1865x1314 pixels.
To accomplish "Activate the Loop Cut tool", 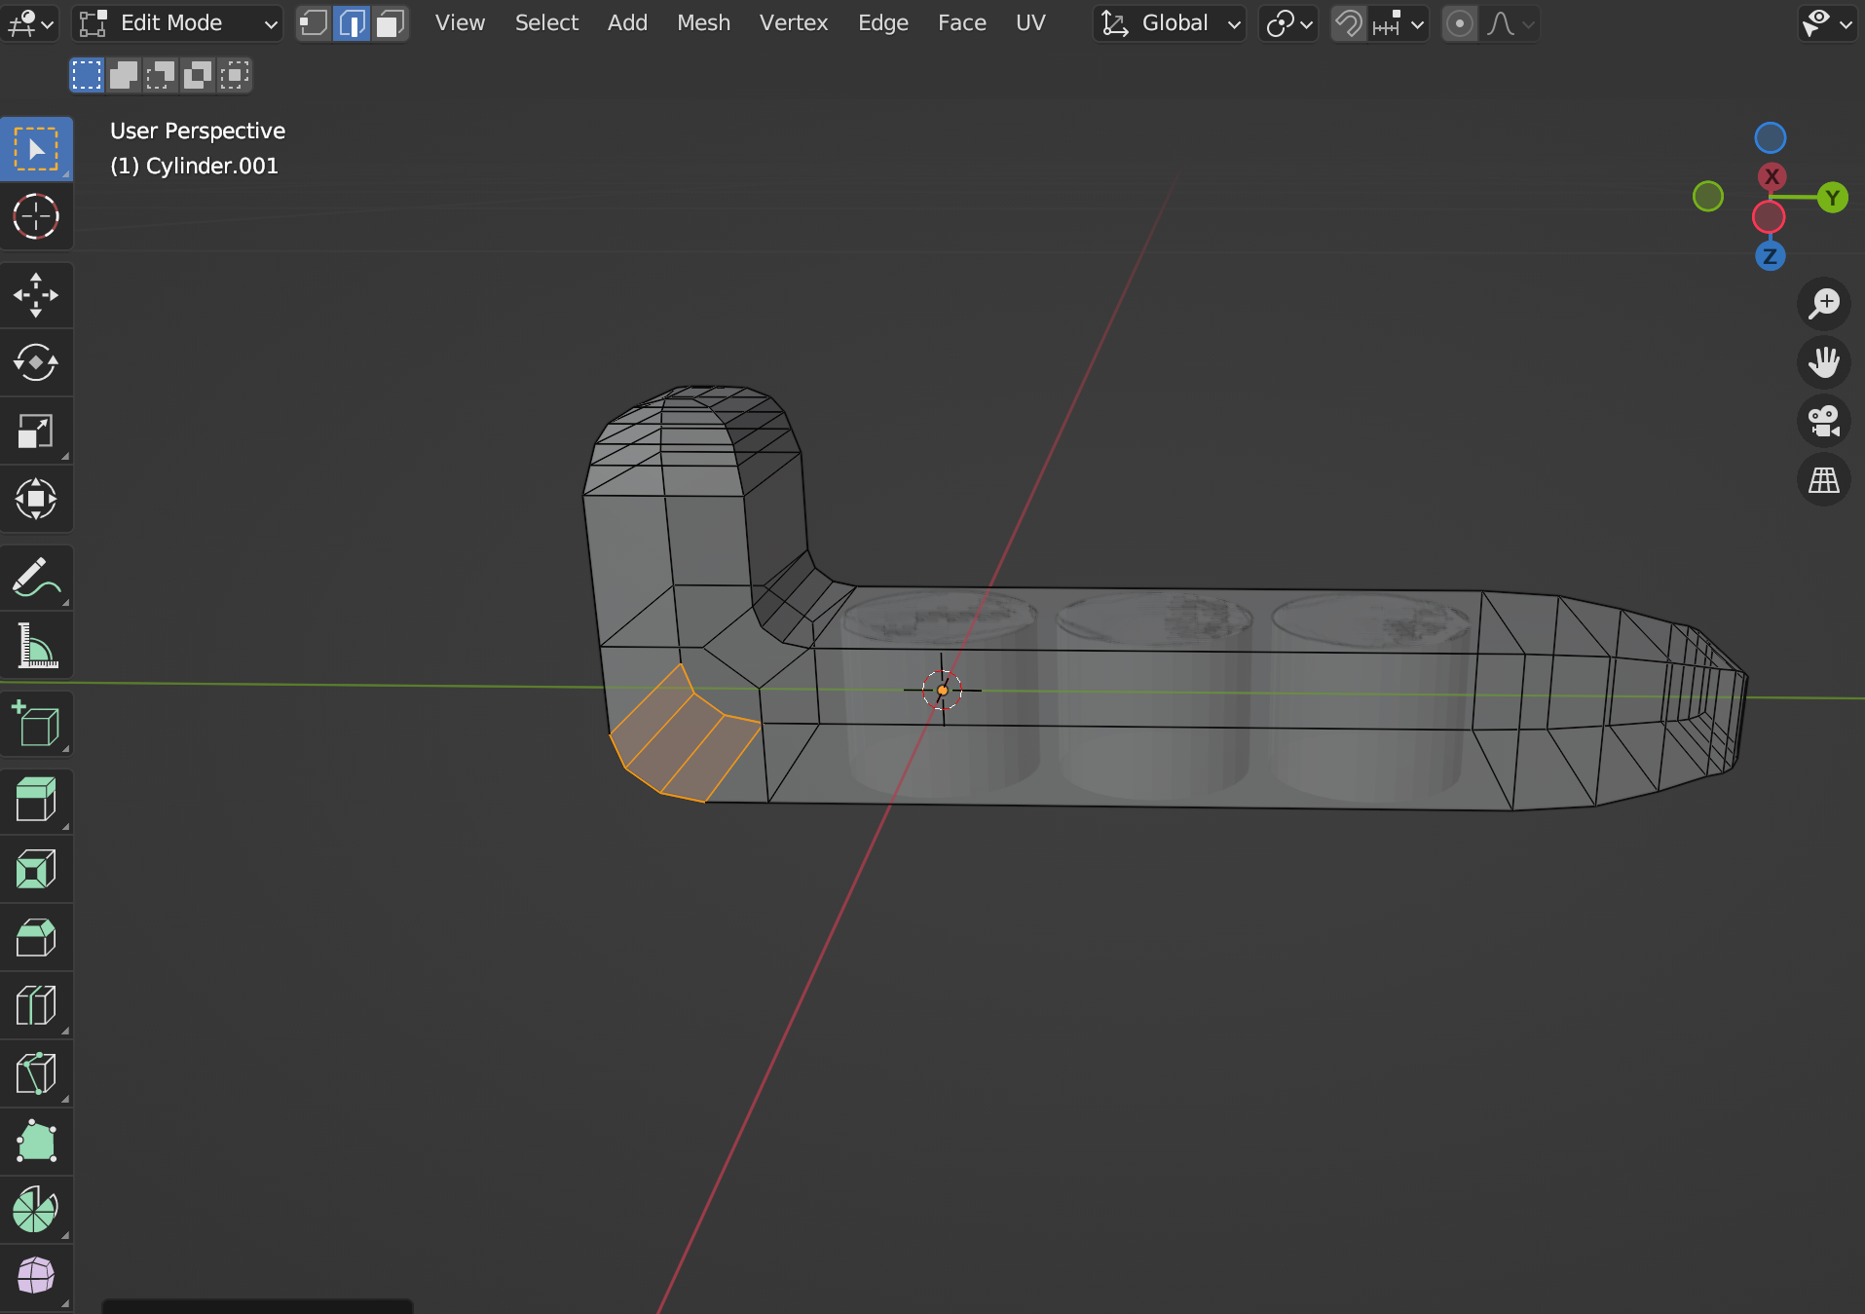I will tap(37, 1005).
